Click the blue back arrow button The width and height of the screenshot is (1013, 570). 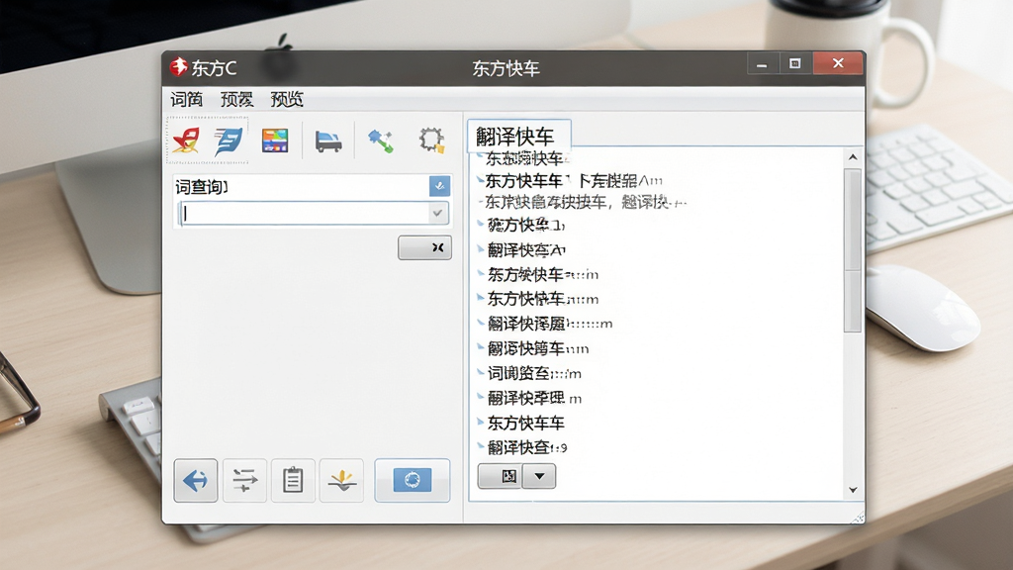pyautogui.click(x=195, y=480)
